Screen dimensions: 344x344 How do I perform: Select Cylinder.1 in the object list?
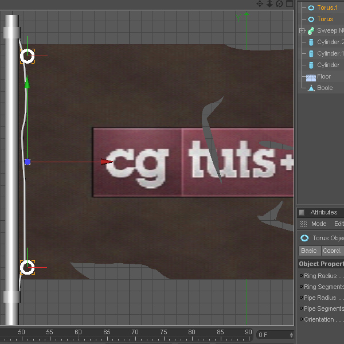[330, 53]
